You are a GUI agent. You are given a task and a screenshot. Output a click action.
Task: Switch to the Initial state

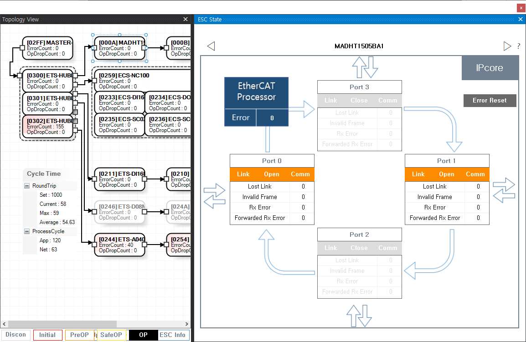47,335
